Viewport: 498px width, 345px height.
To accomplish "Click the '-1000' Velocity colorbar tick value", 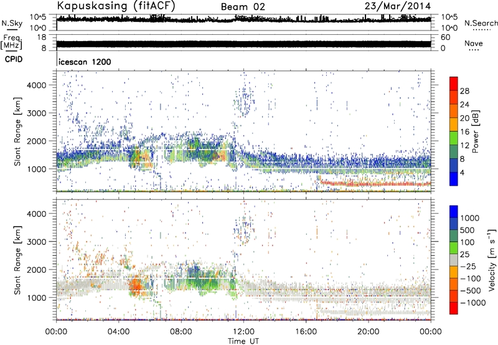I will pos(473,303).
